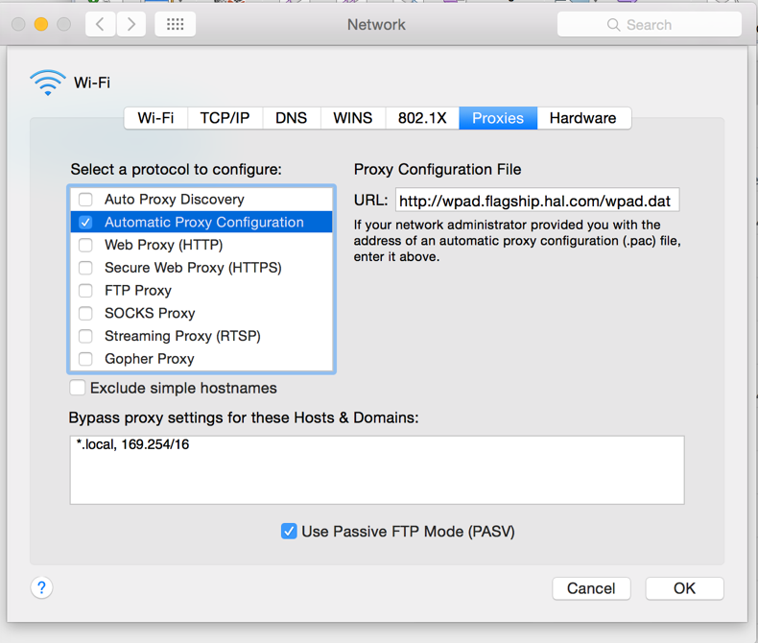Select the 802.1X tab
The width and height of the screenshot is (758, 643).
tap(422, 118)
